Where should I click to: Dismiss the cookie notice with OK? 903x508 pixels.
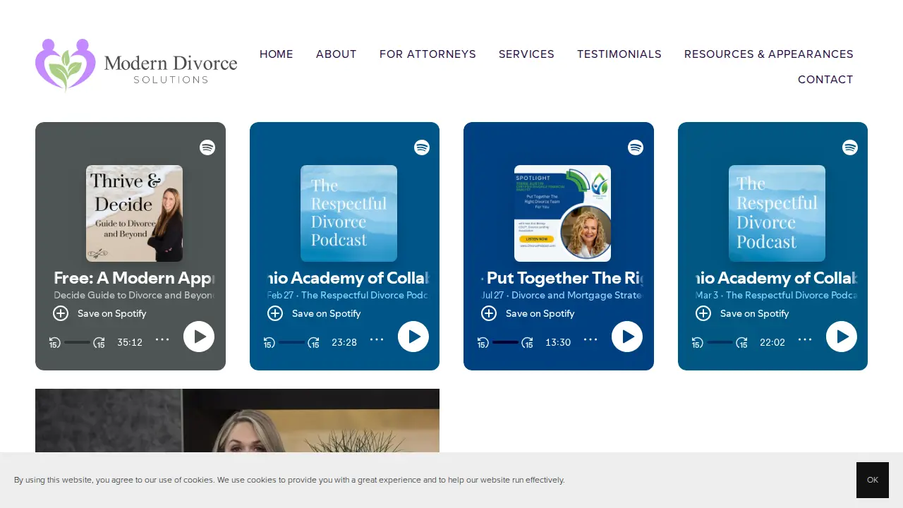(873, 480)
